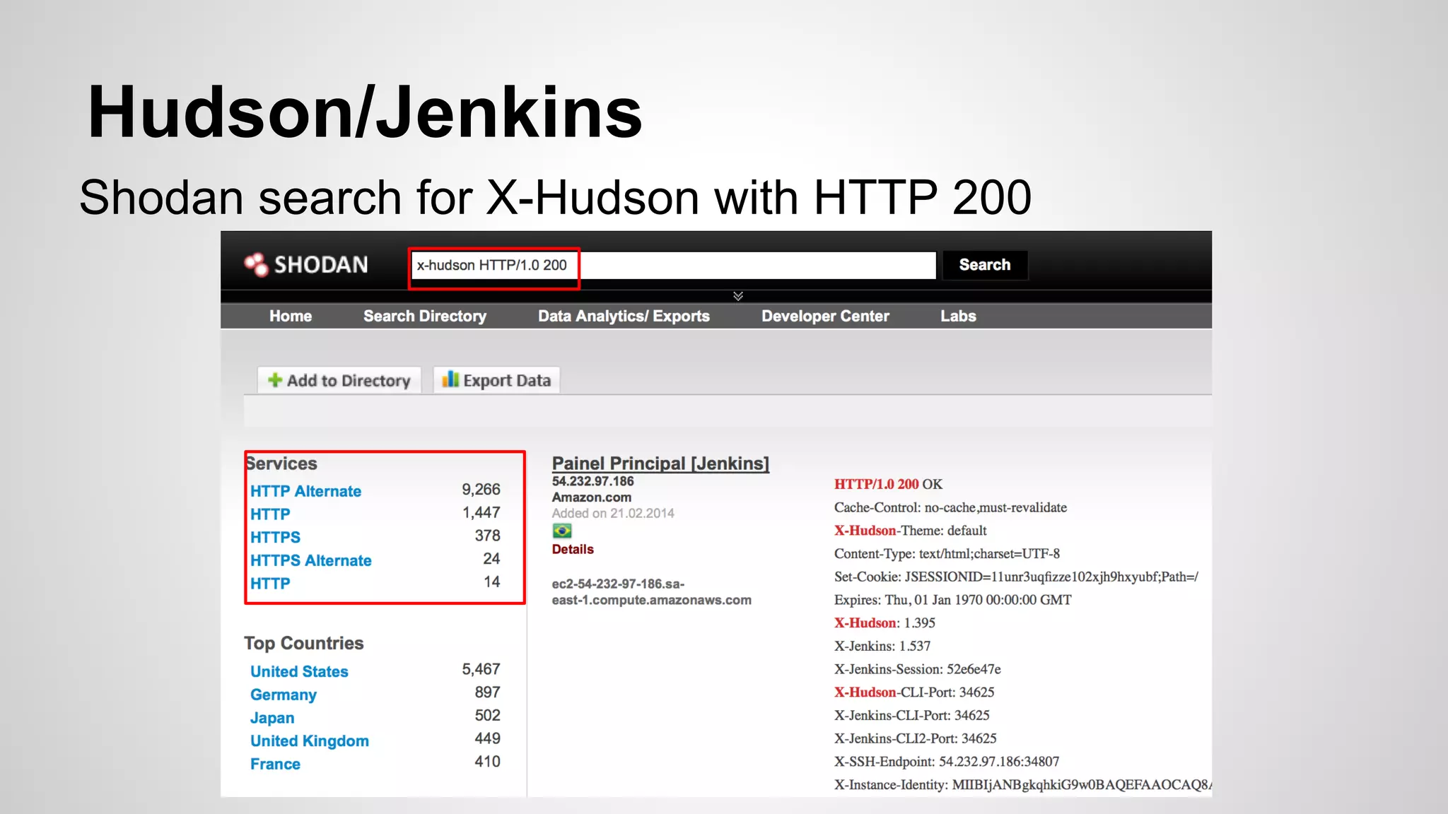The image size is (1448, 814).
Task: Click the Add to Directory button
Action: pos(339,380)
